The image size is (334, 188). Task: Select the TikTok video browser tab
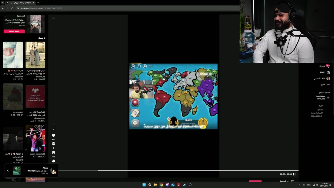pyautogui.click(x=21, y=3)
